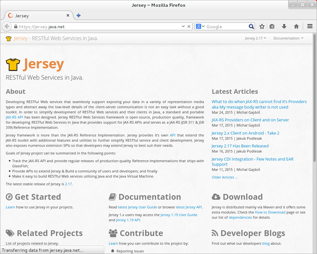This screenshot has height=254, width=317.
Task: Click the Google search engine icon
Action: point(199,26)
